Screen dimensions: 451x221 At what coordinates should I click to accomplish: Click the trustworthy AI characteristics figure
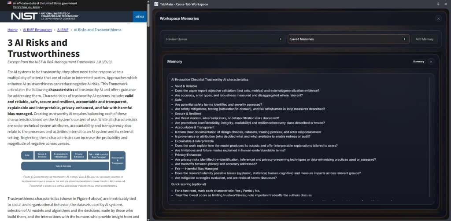coord(74,161)
